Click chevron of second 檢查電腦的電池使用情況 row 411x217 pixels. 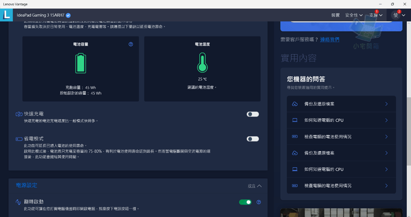tap(386, 186)
